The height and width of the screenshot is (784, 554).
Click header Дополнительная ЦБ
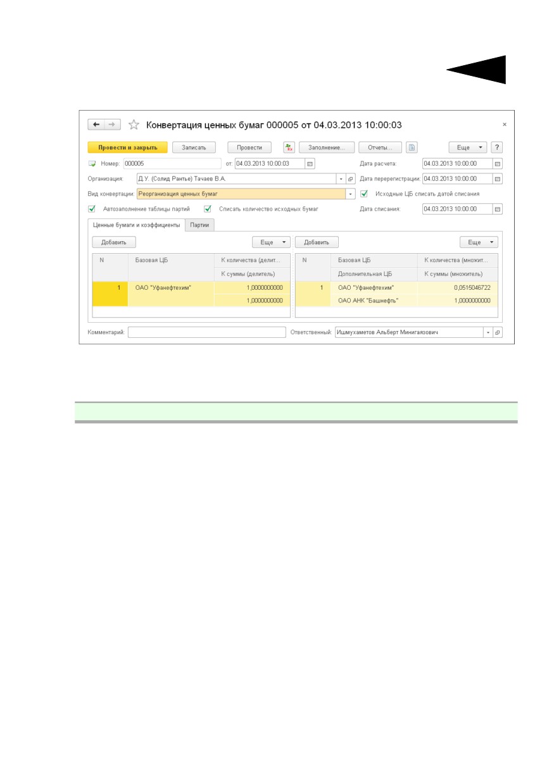click(374, 274)
